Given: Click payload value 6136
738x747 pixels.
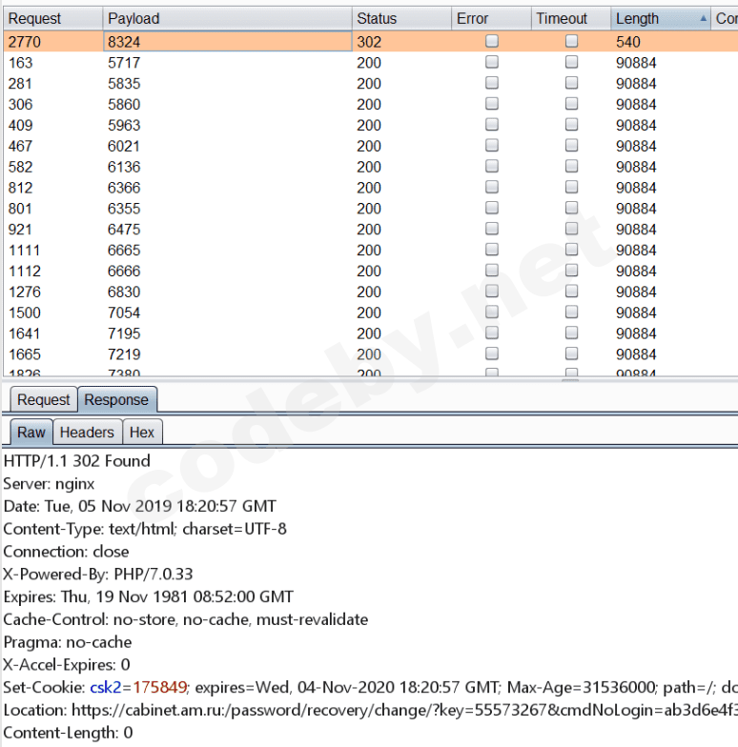Looking at the screenshot, I should click(124, 167).
